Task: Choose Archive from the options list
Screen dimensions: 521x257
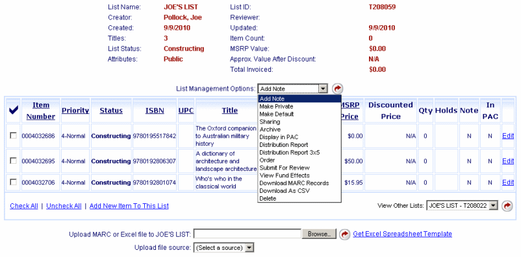Action: (299, 129)
